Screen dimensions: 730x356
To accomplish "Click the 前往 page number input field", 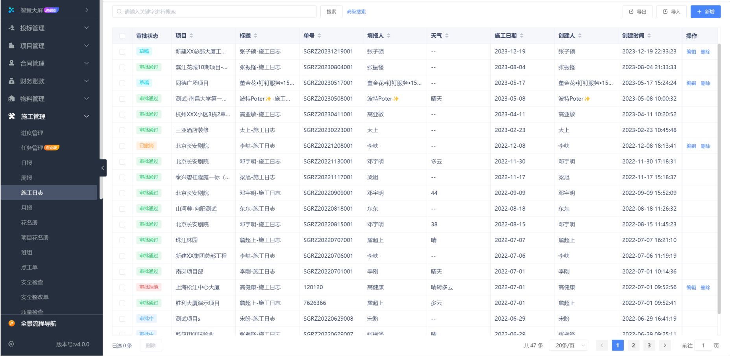I will point(703,345).
